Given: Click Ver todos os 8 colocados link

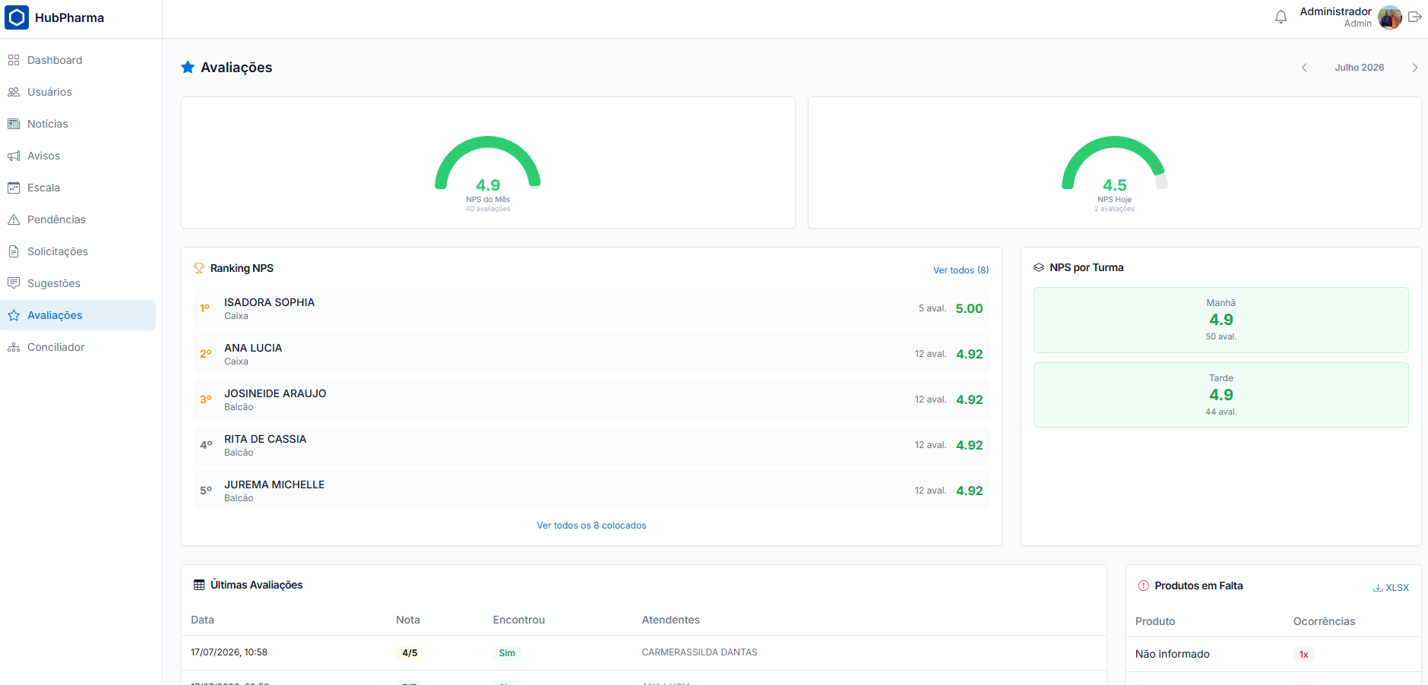Looking at the screenshot, I should pos(591,526).
